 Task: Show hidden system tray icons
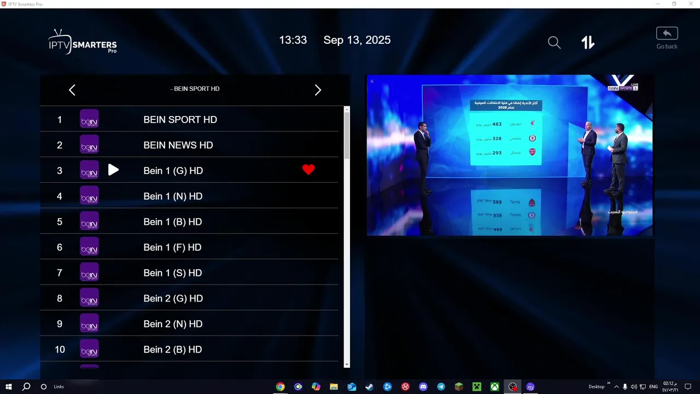(x=616, y=387)
